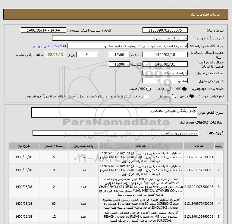Click the کد کالا column header
This screenshot has height=224, width=232.
[199, 146]
